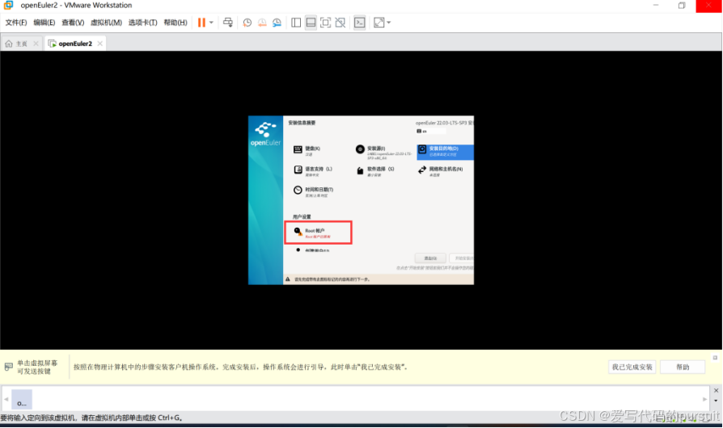The height and width of the screenshot is (428, 723).
Task: Open the console view terminal icon
Action: tap(360, 23)
